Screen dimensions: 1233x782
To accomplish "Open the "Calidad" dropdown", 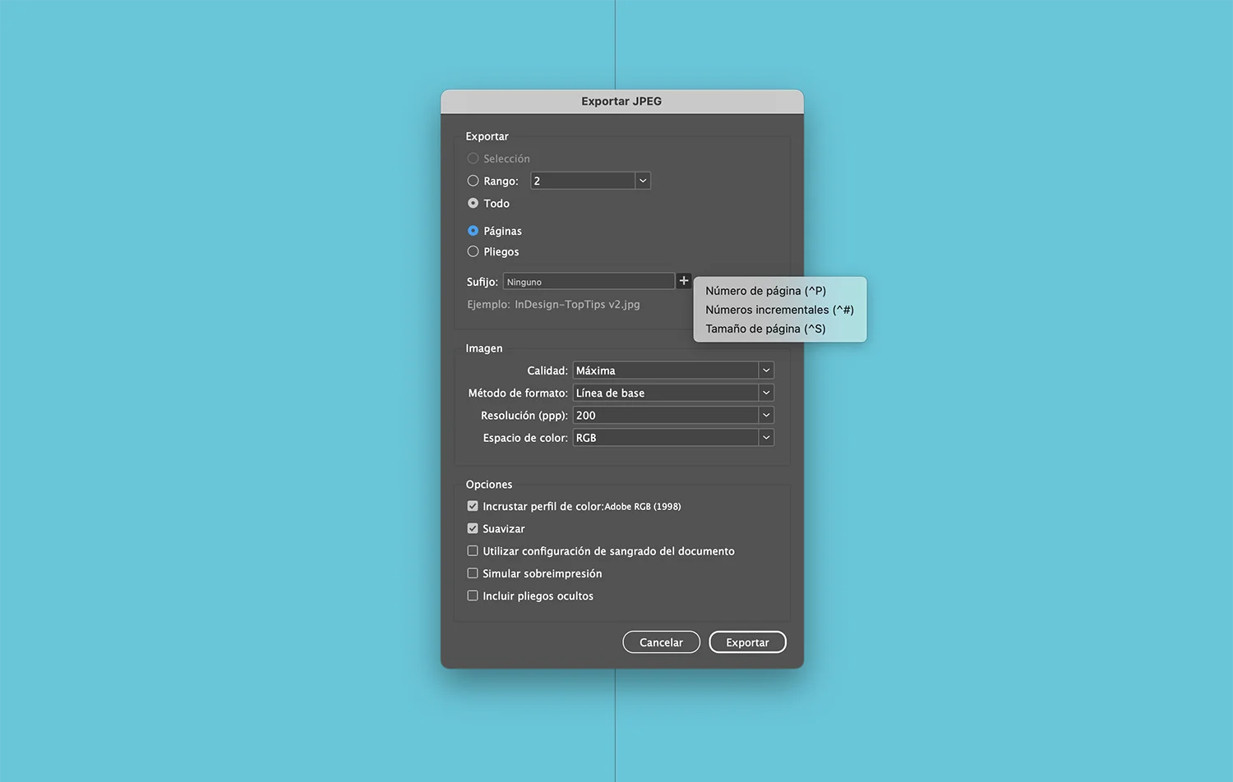I will tap(765, 370).
